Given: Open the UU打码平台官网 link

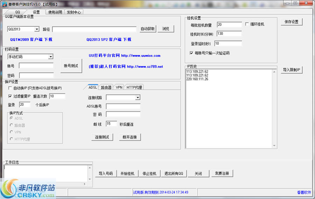Looking at the screenshot, I should pyautogui.click(x=125, y=55).
